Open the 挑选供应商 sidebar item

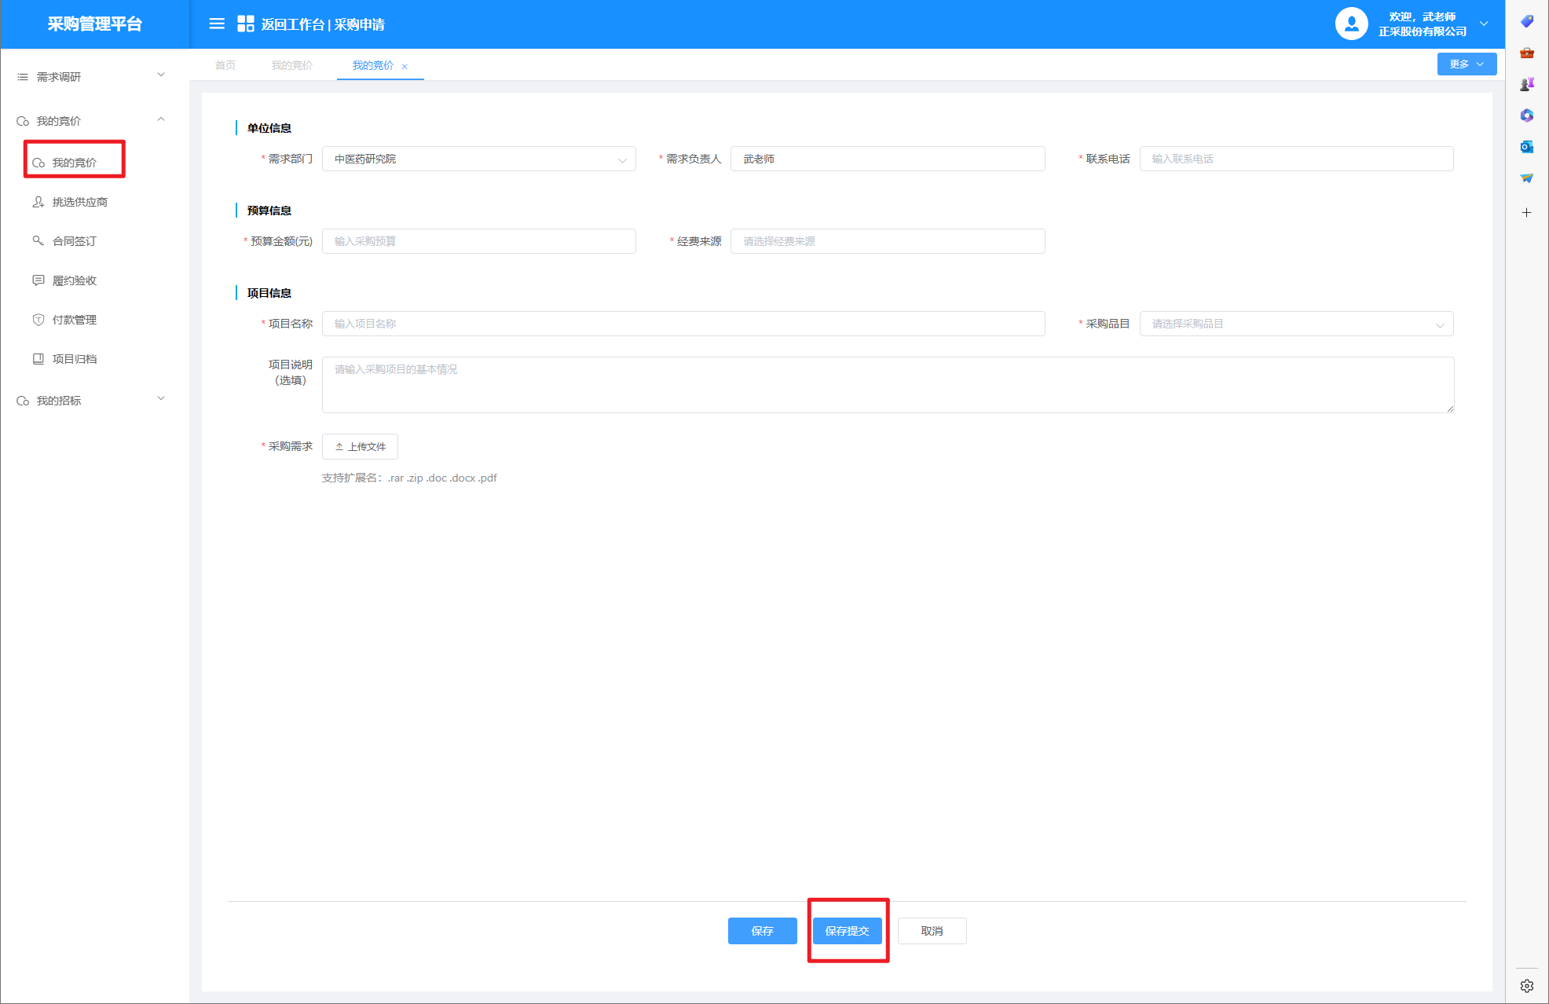pos(79,202)
